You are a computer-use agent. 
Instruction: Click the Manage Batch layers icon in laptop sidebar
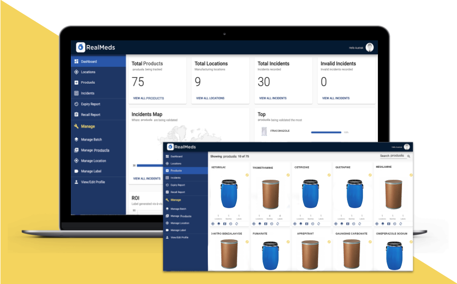pyautogui.click(x=76, y=139)
